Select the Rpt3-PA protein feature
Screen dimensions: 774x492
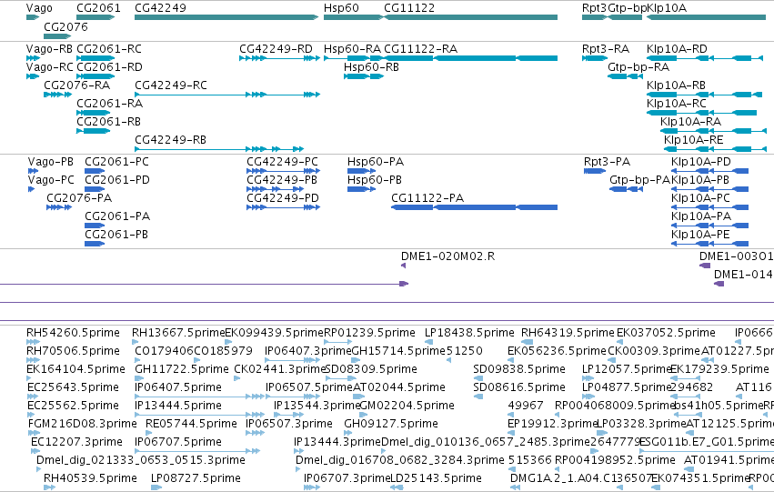pyautogui.click(x=595, y=171)
